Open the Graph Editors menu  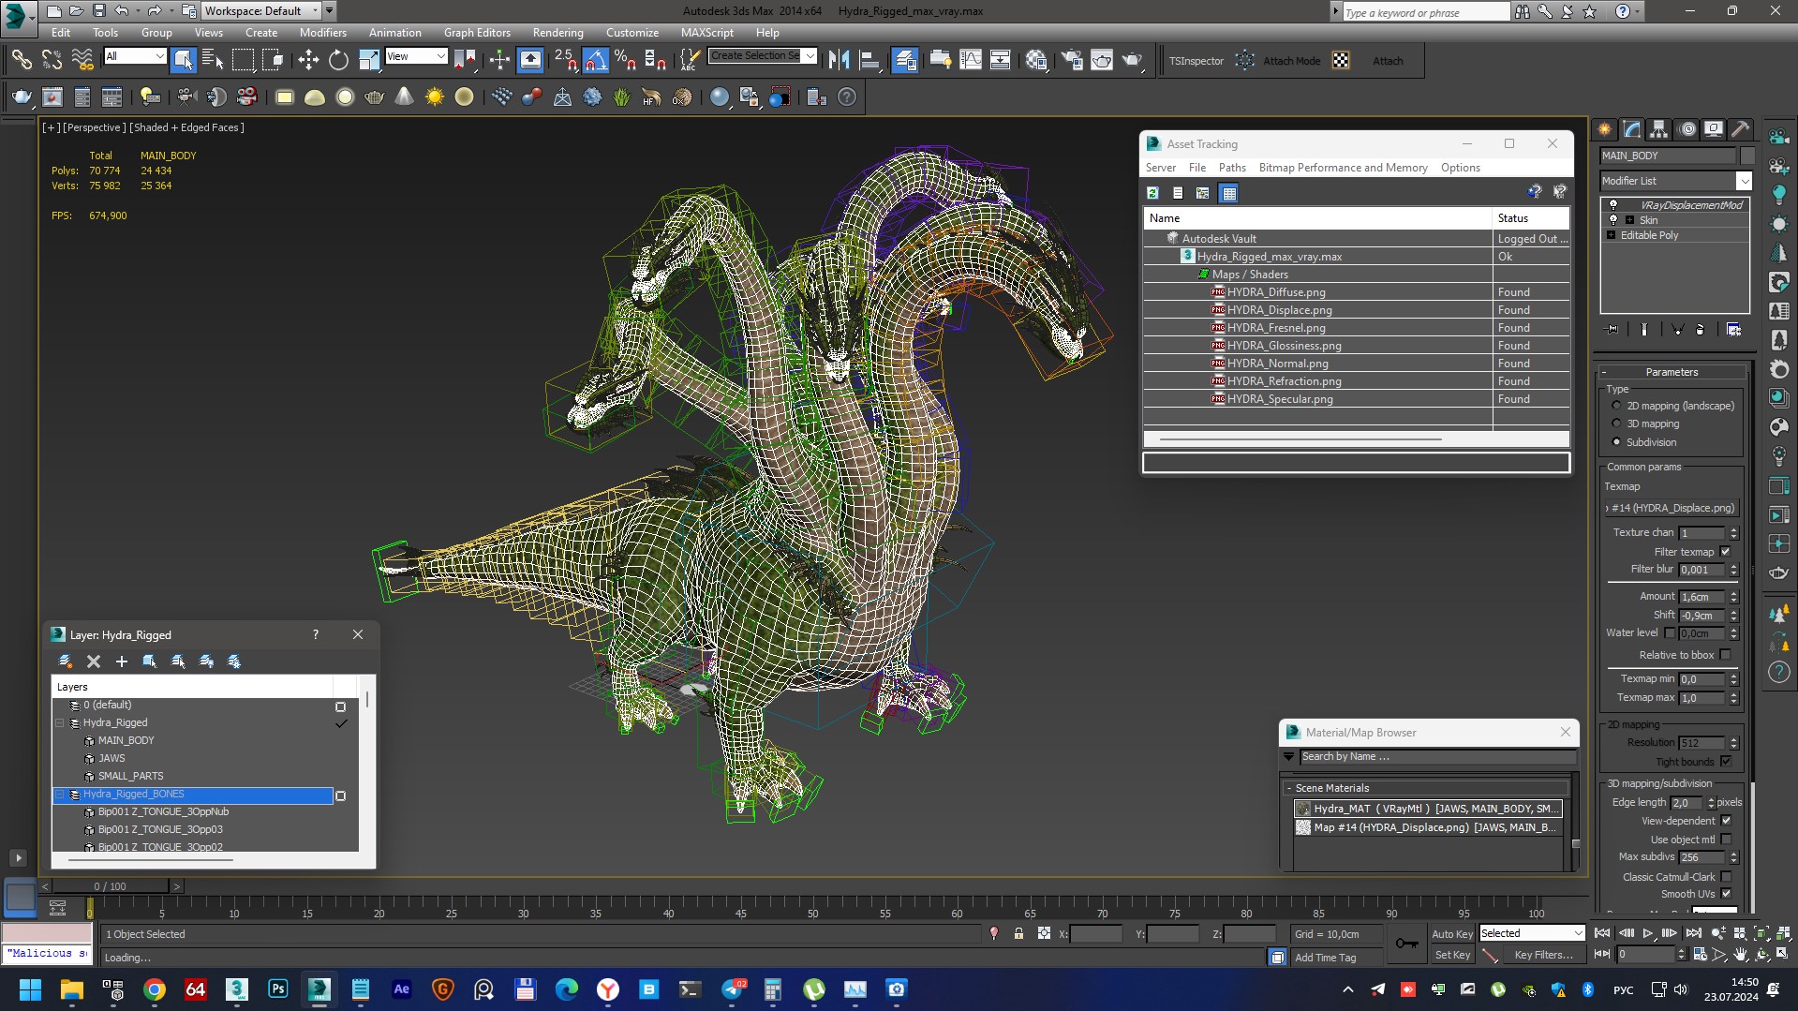[477, 32]
